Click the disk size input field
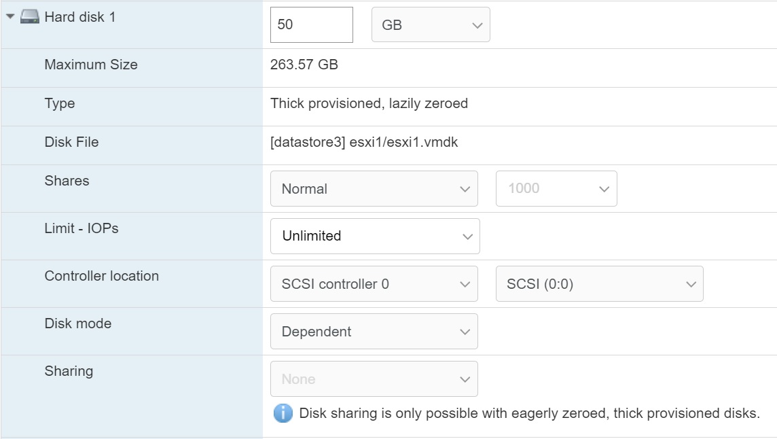This screenshot has width=777, height=439. pos(311,24)
